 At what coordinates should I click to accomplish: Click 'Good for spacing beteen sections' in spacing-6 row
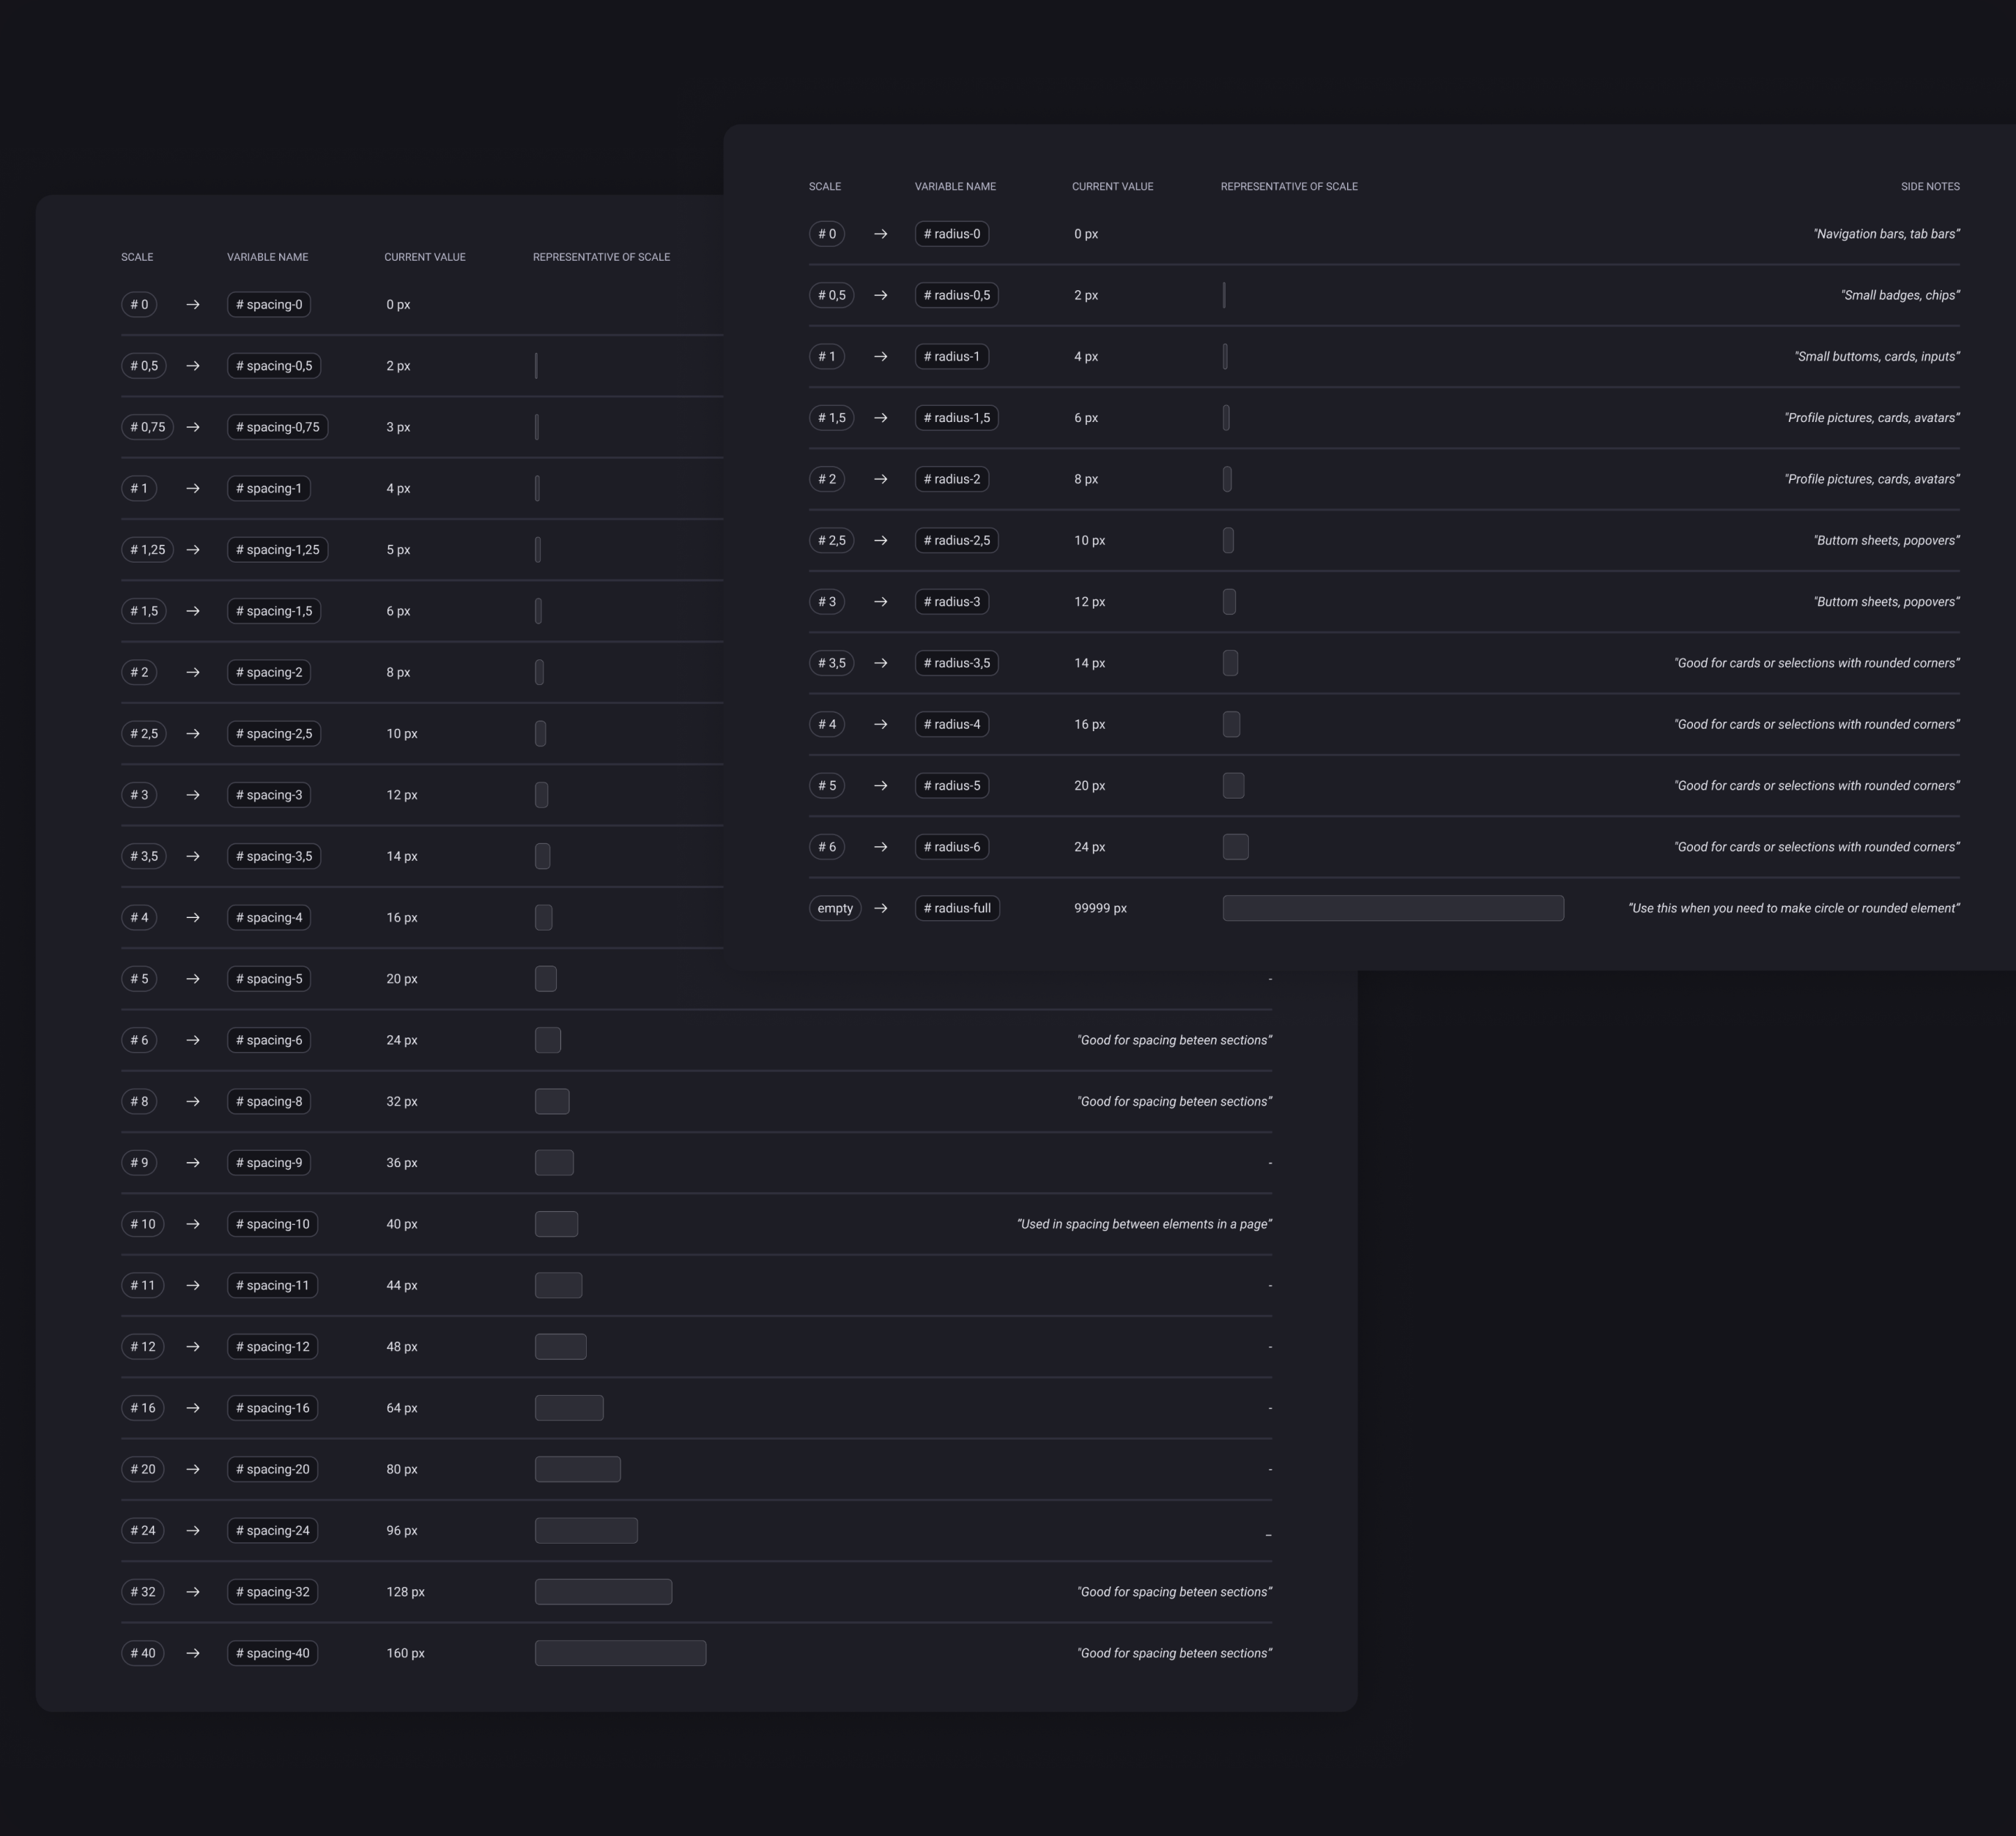pos(1174,1040)
